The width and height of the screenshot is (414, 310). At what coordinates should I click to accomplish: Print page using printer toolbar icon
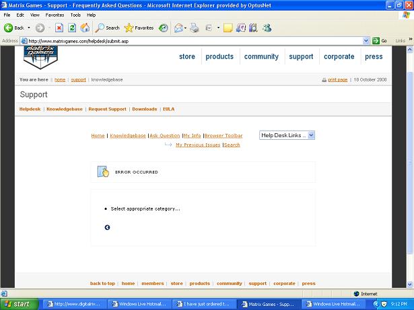click(x=195, y=28)
